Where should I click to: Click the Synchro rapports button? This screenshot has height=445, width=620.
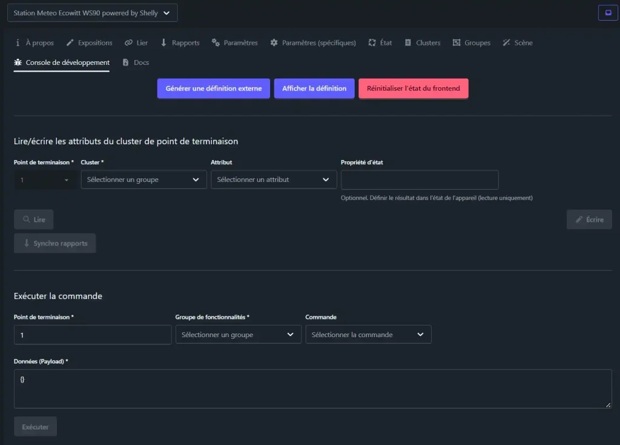pos(54,243)
